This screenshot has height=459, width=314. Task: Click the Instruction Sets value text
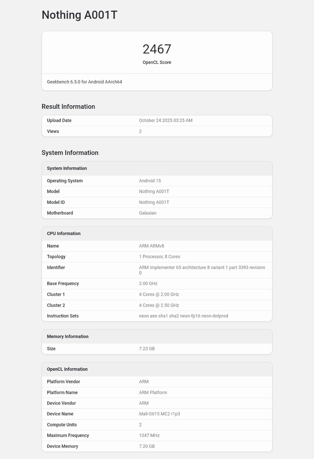coord(183,316)
